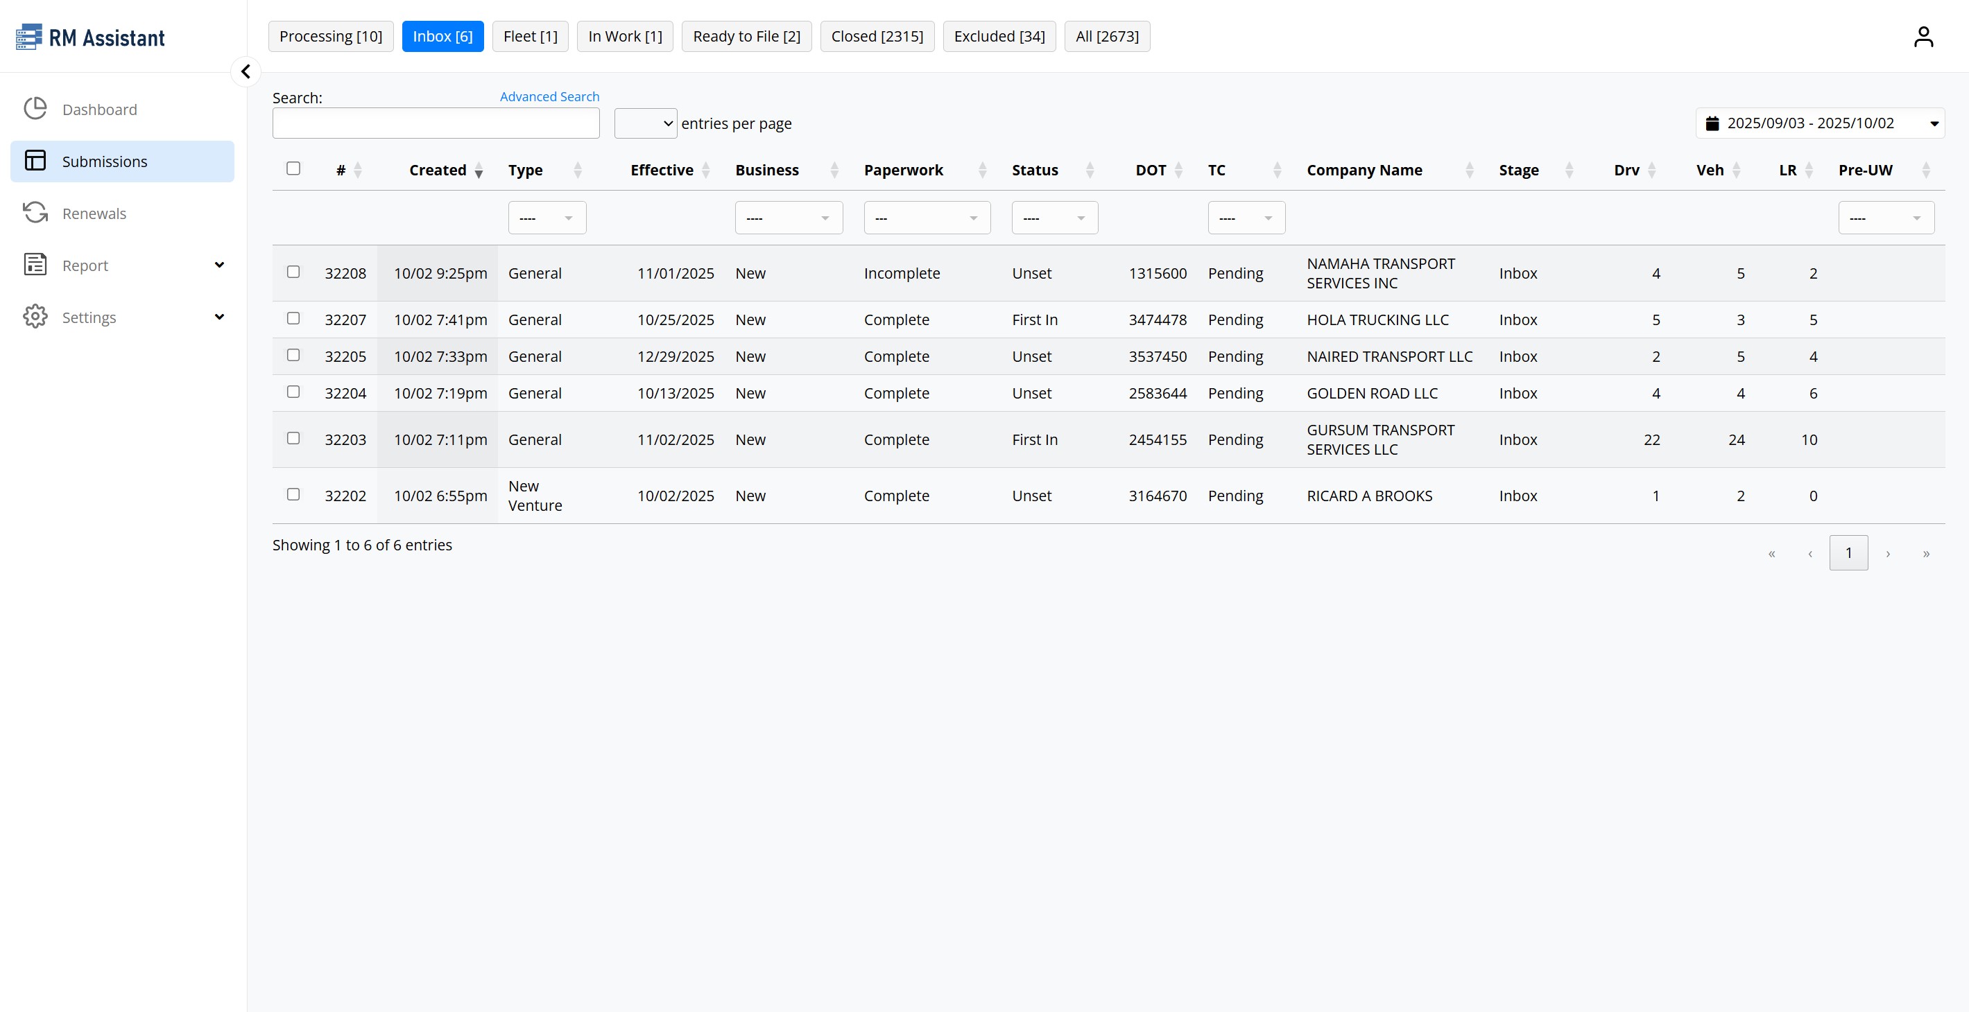Click the Renewals refresh icon
Viewport: 1969px width, 1012px height.
tap(35, 213)
